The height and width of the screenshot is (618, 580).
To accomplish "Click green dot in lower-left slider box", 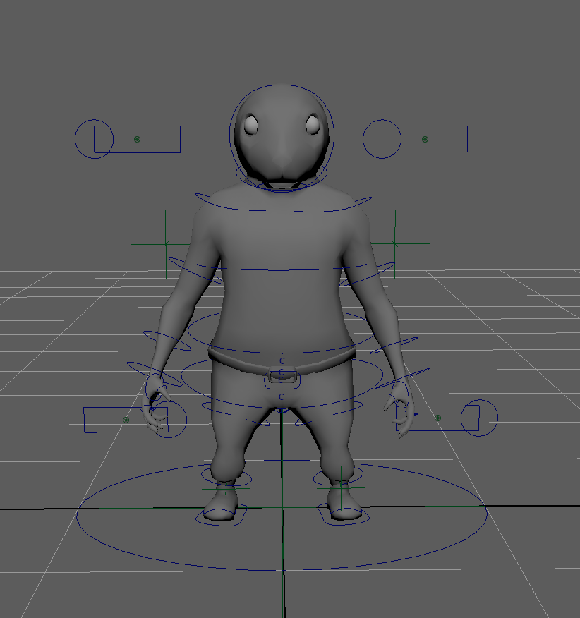I will coord(126,420).
